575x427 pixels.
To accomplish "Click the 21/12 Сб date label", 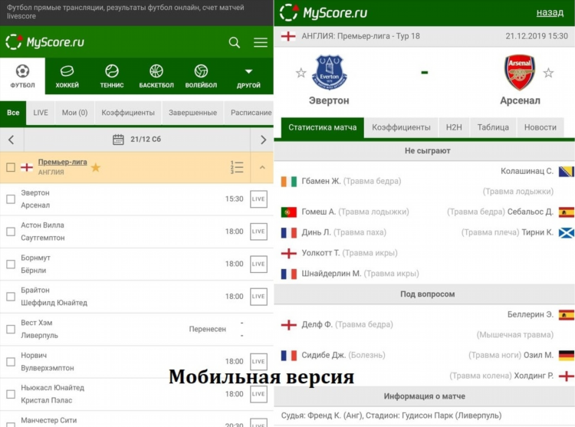I will pyautogui.click(x=146, y=140).
